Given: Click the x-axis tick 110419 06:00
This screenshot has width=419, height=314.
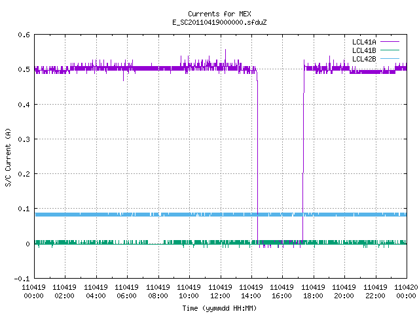Looking at the screenshot, I should [127, 292].
